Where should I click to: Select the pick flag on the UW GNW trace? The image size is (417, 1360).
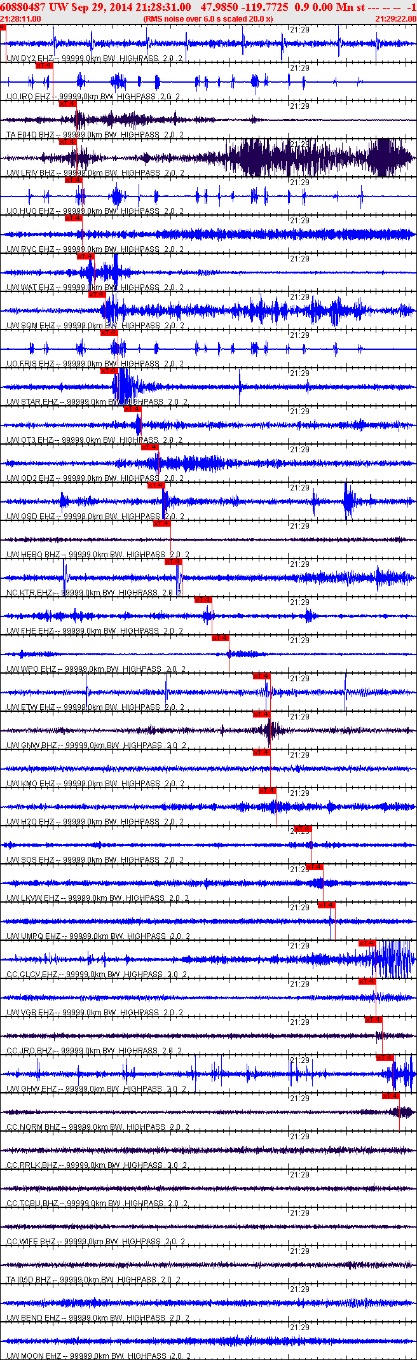[261, 714]
